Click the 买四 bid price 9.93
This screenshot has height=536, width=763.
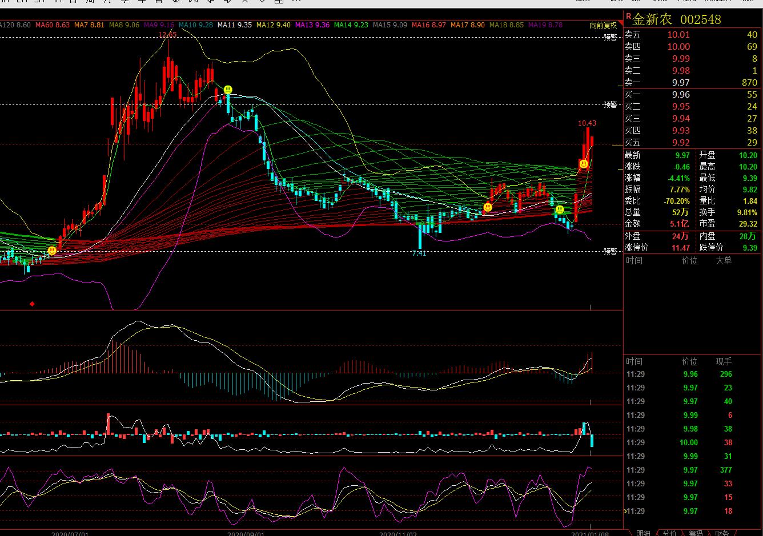(681, 131)
